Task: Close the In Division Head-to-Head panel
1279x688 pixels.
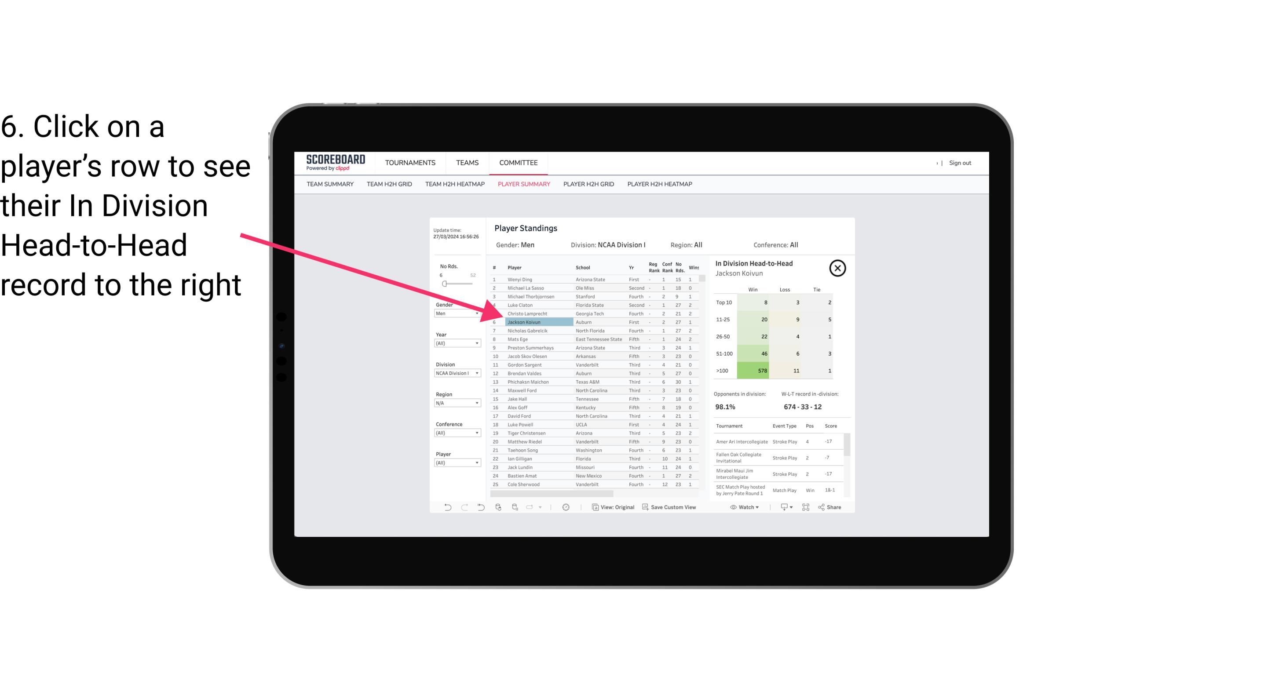Action: coord(837,268)
